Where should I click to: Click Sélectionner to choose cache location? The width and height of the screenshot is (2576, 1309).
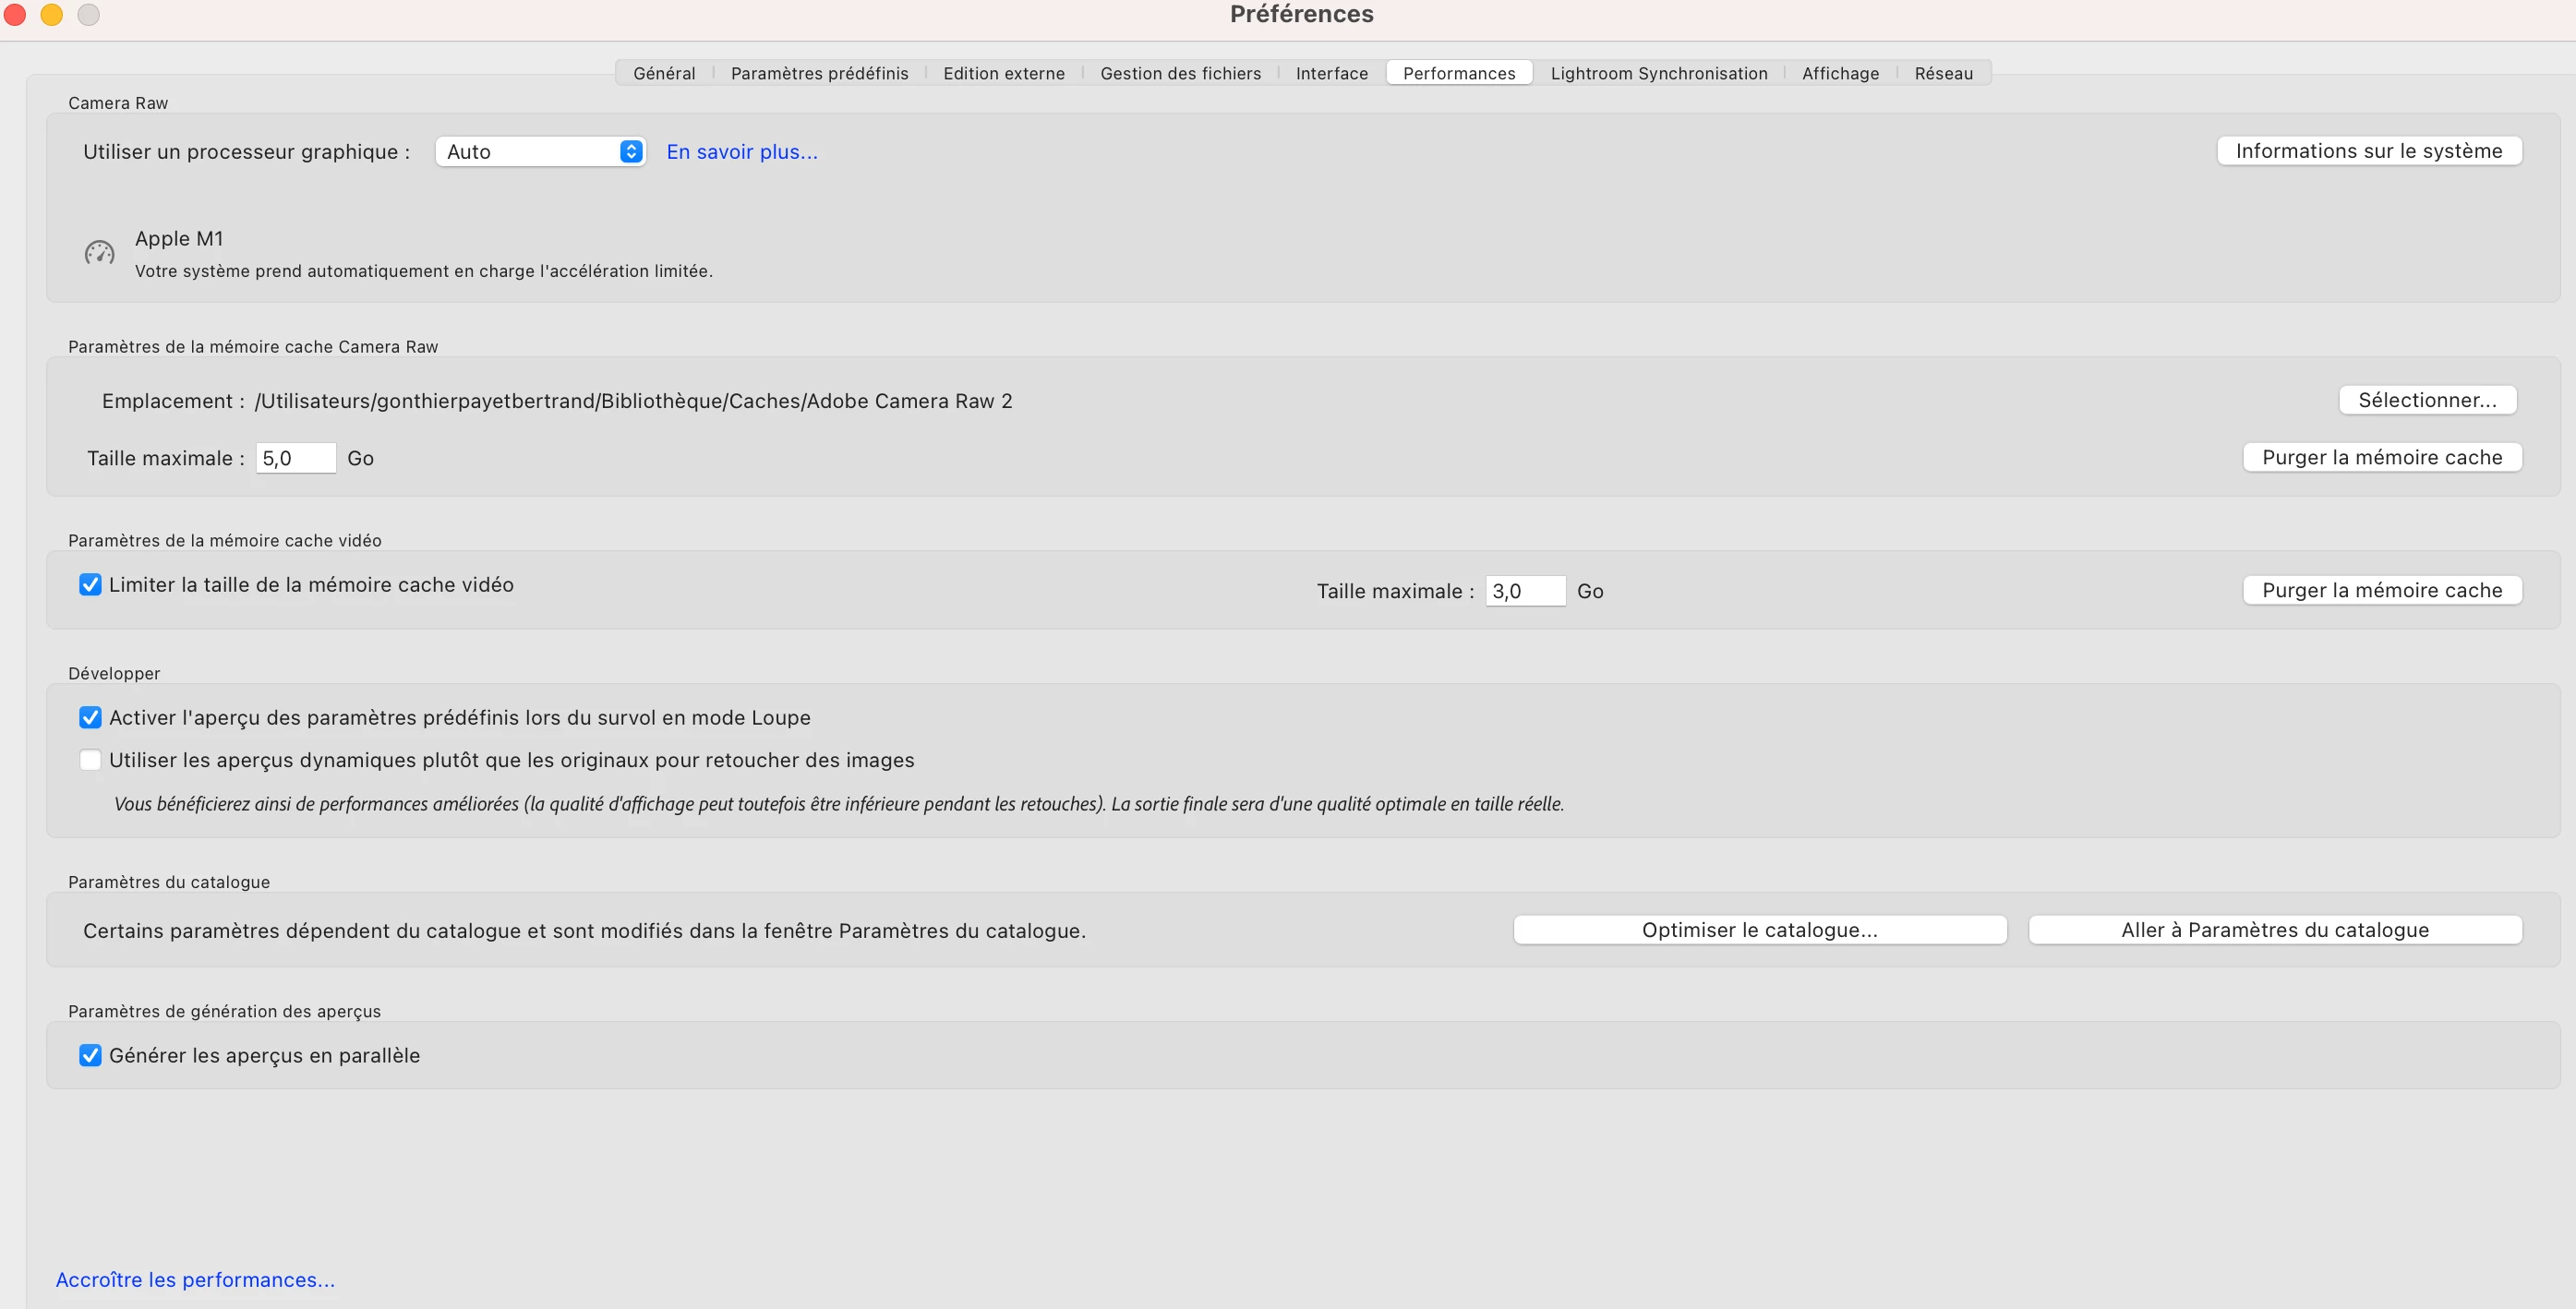(x=2427, y=400)
